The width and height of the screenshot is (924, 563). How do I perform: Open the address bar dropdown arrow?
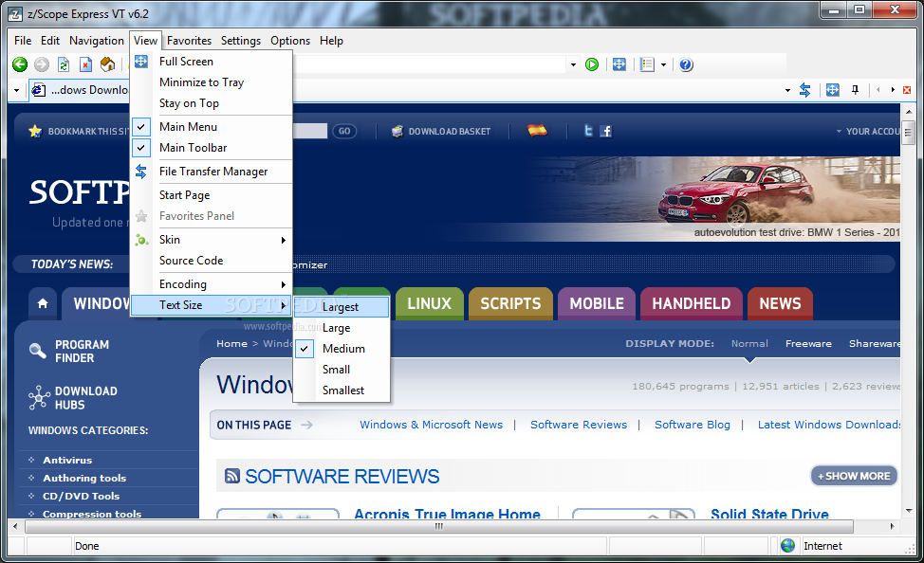573,64
